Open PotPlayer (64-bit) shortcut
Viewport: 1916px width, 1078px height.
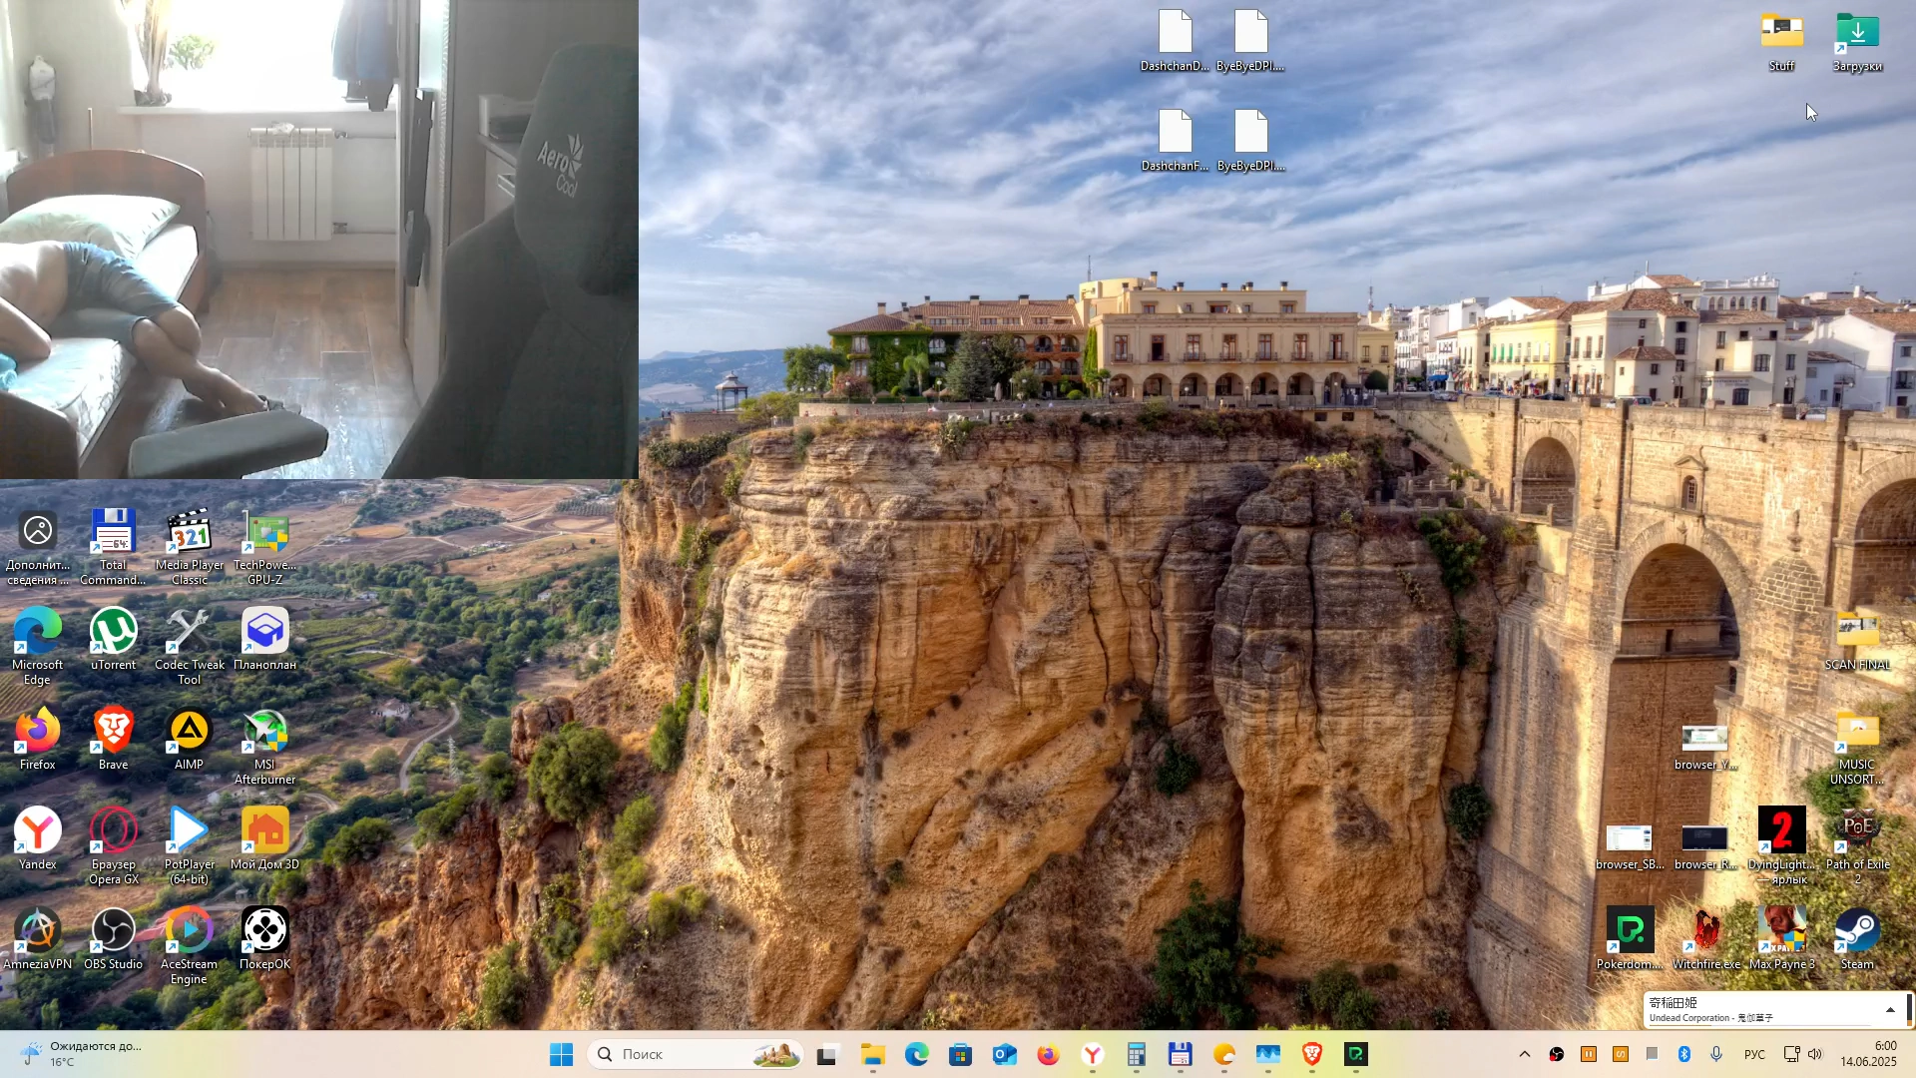click(189, 845)
